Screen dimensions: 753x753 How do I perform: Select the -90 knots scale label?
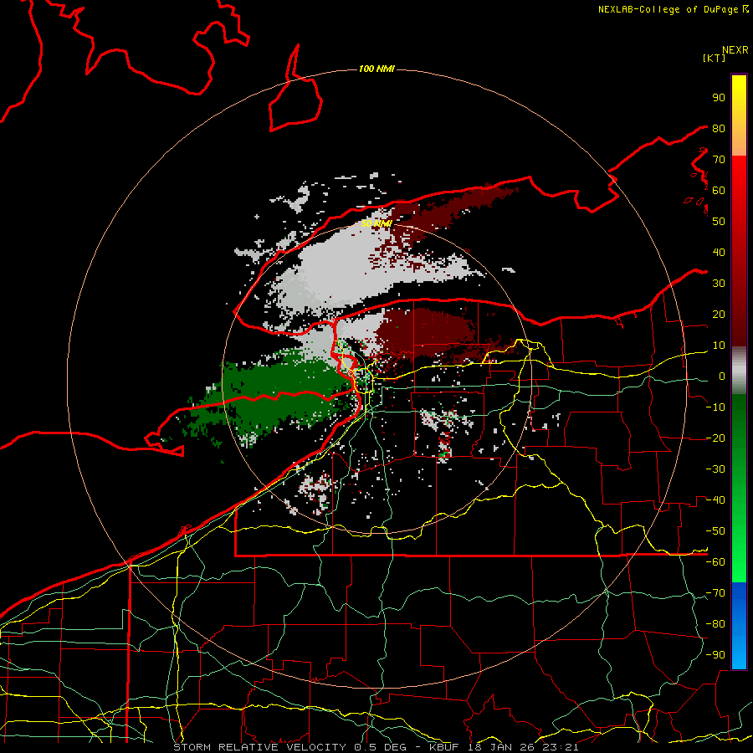point(715,654)
